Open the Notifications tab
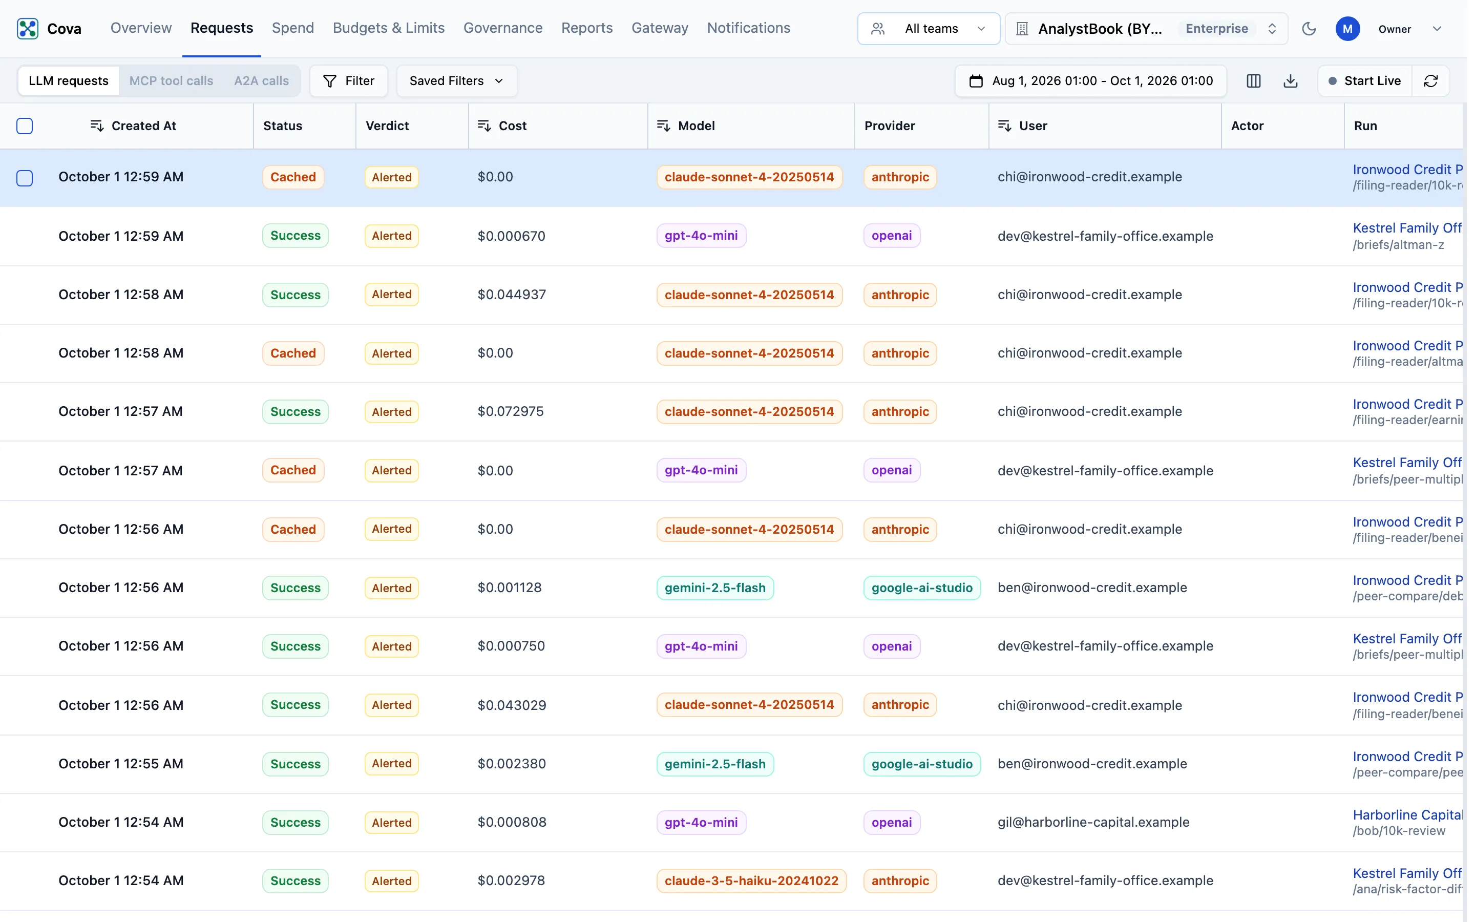Viewport: 1475px width, 922px height. point(748,28)
